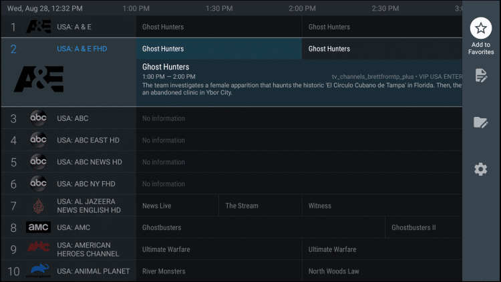501x282 pixels.
Task: Open 2:00 PM Ghost Hunters on A & E FHD
Action: [x=382, y=49]
